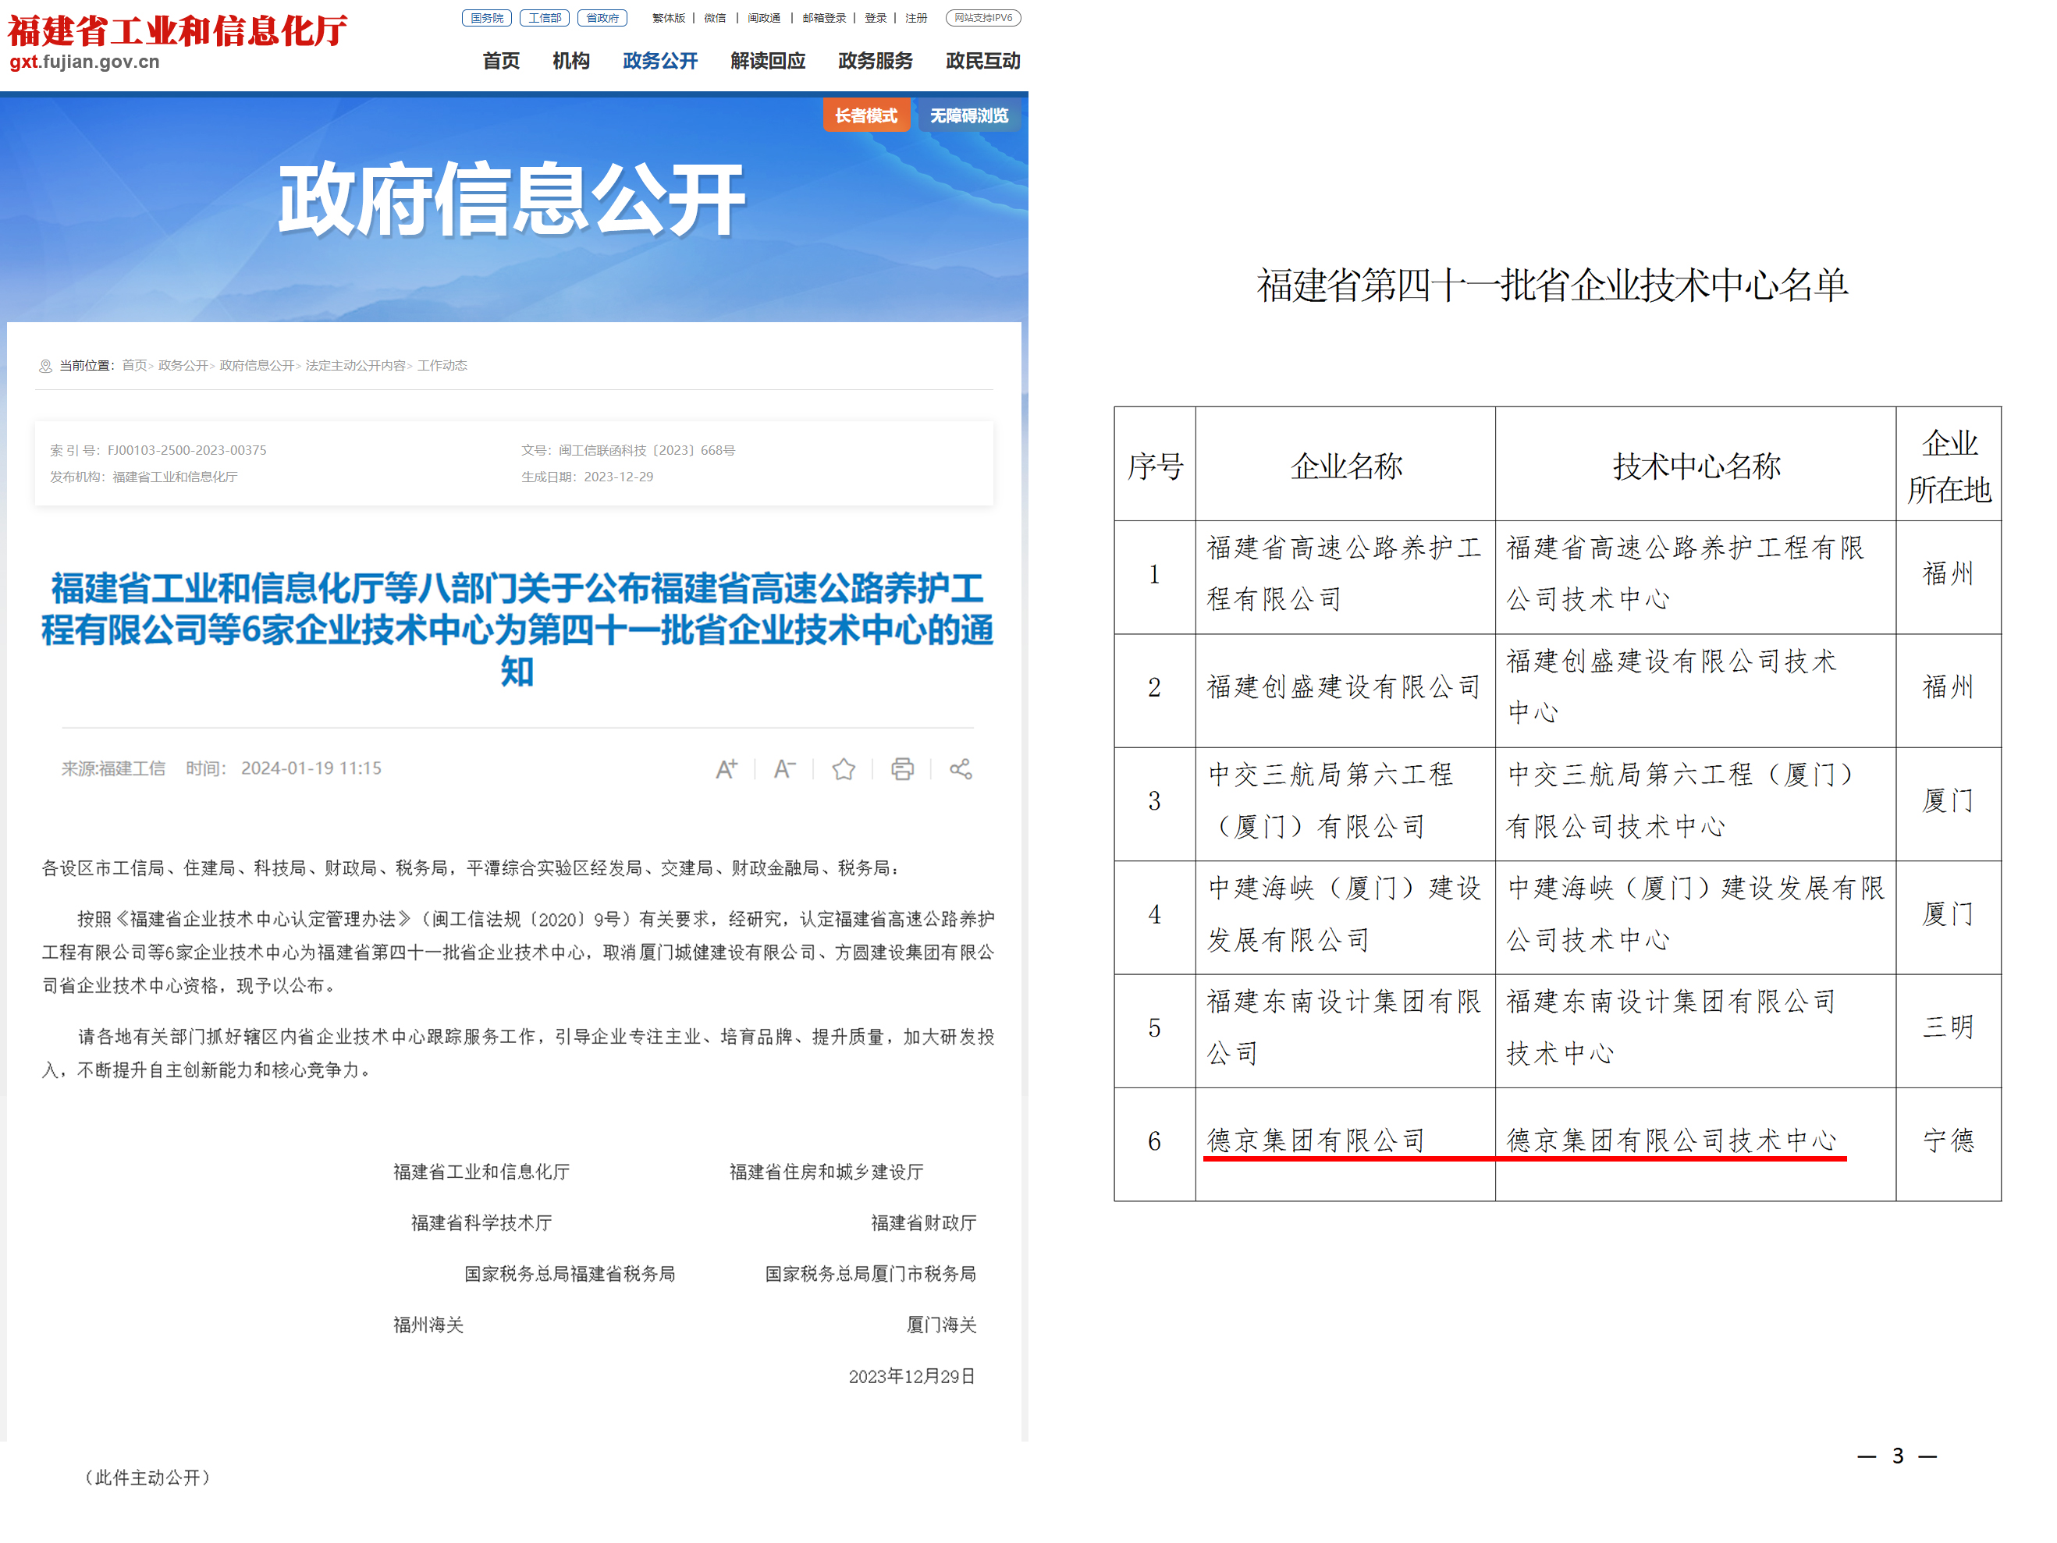Image resolution: width=2057 pixels, height=1543 pixels.
Task: Print the notice via the printer icon
Action: pyautogui.click(x=901, y=770)
